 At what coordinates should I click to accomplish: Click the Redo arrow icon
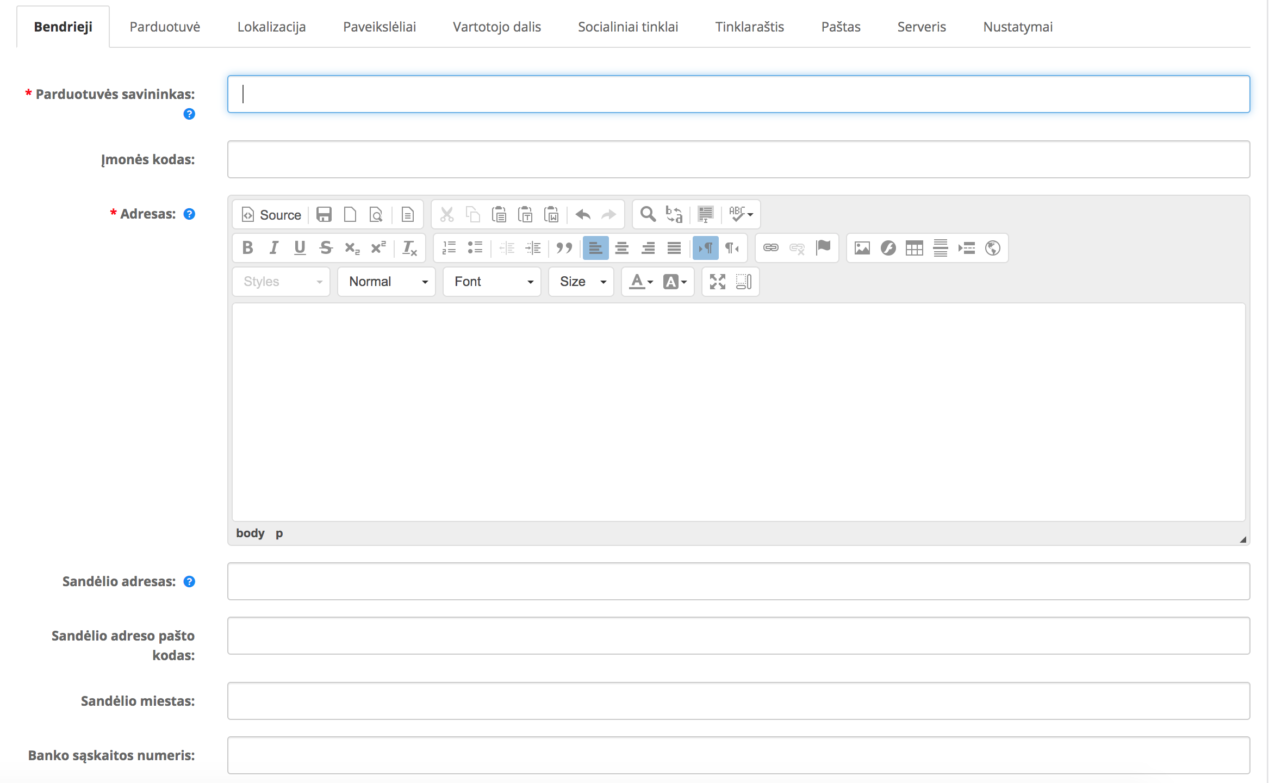609,215
